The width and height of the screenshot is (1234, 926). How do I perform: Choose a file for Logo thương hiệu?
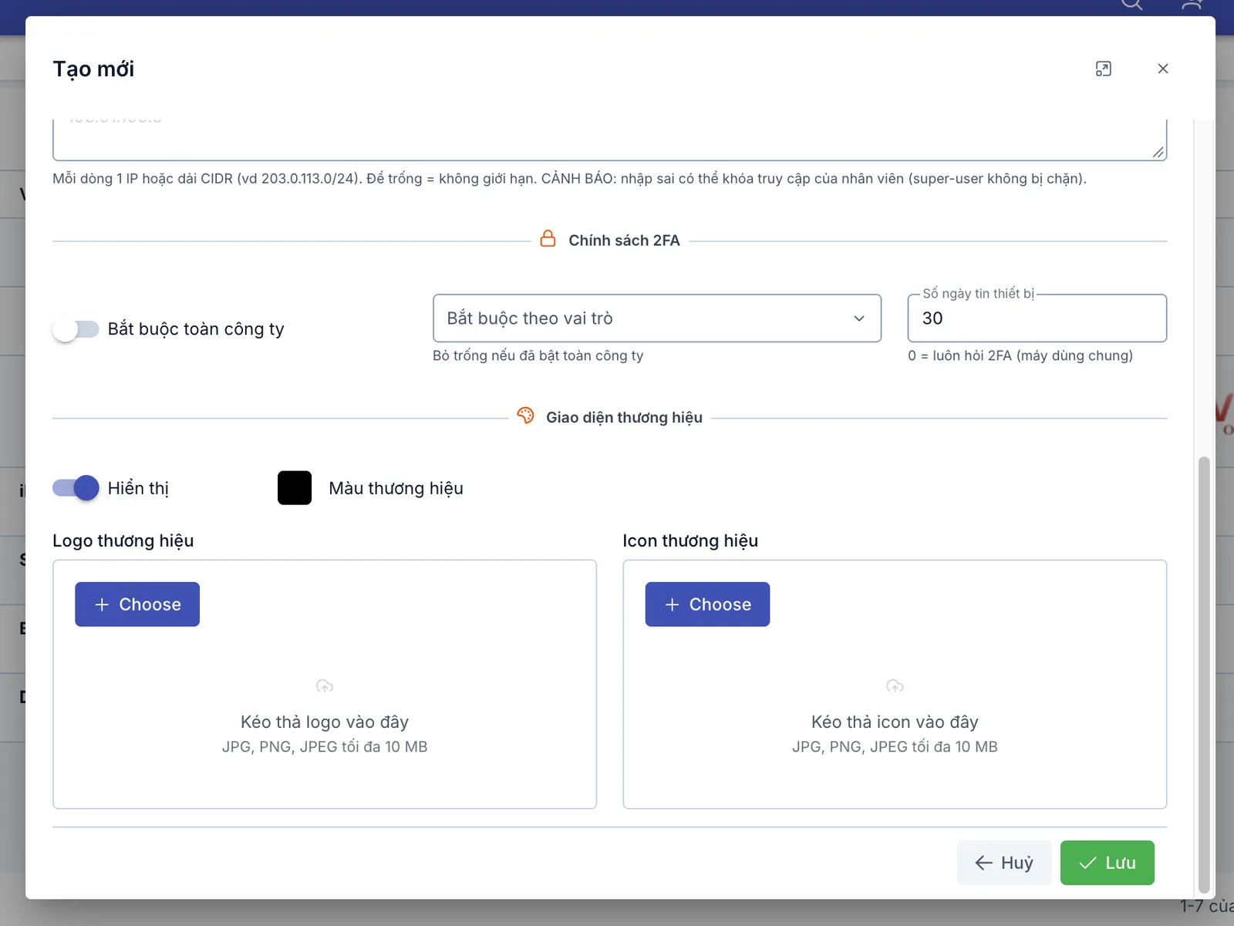click(x=137, y=604)
